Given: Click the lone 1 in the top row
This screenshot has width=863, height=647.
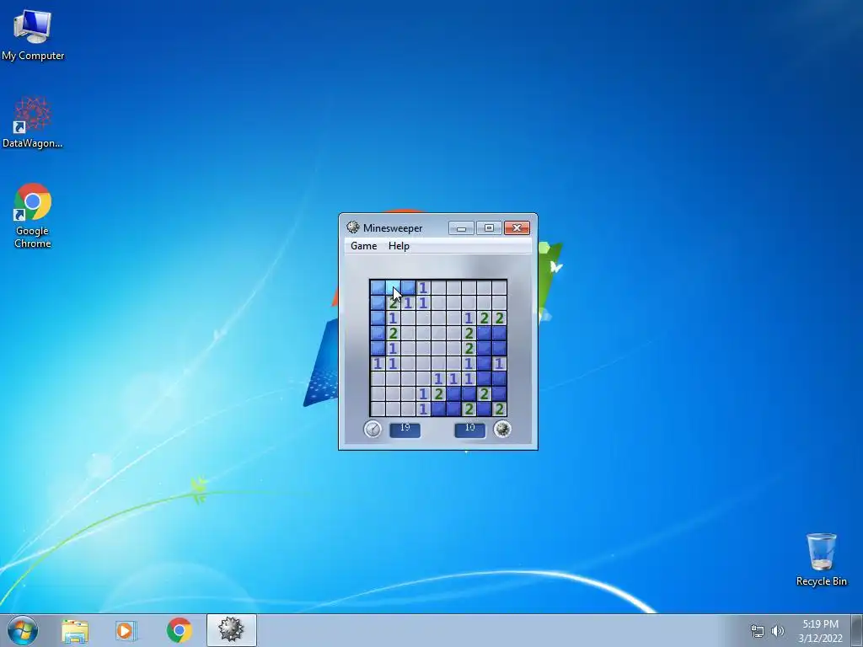Looking at the screenshot, I should click(x=423, y=287).
